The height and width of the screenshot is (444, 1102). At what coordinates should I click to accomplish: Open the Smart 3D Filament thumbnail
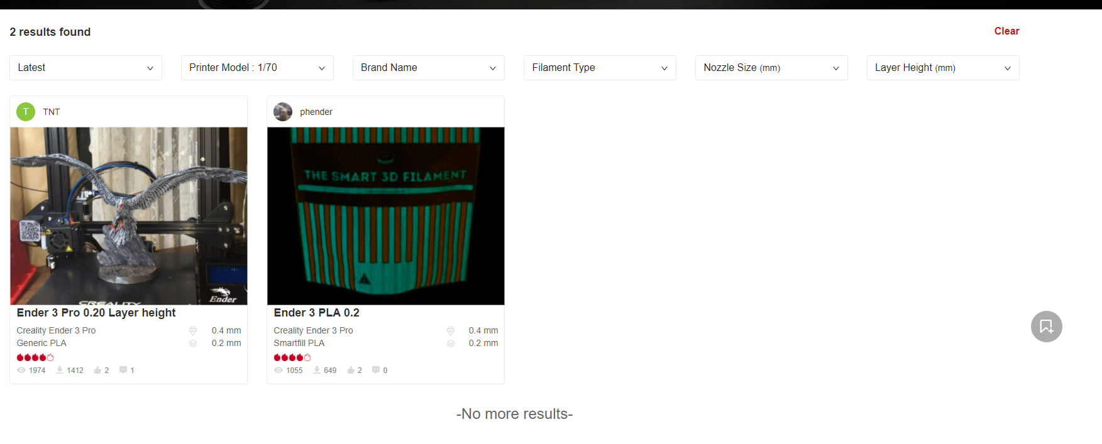(x=386, y=216)
